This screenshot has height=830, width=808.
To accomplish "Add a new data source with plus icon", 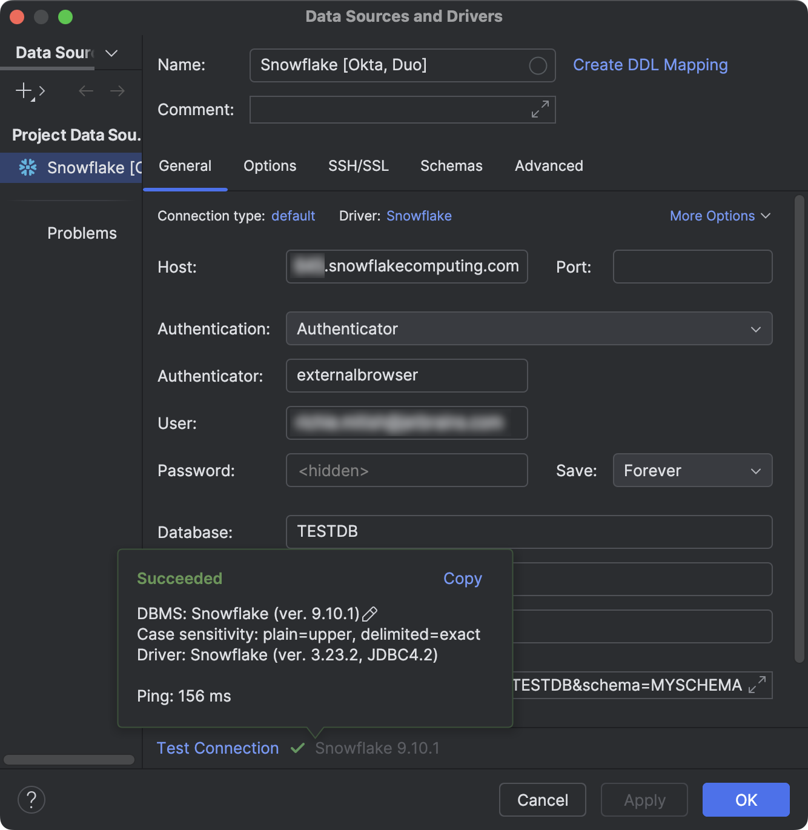I will pyautogui.click(x=22, y=91).
